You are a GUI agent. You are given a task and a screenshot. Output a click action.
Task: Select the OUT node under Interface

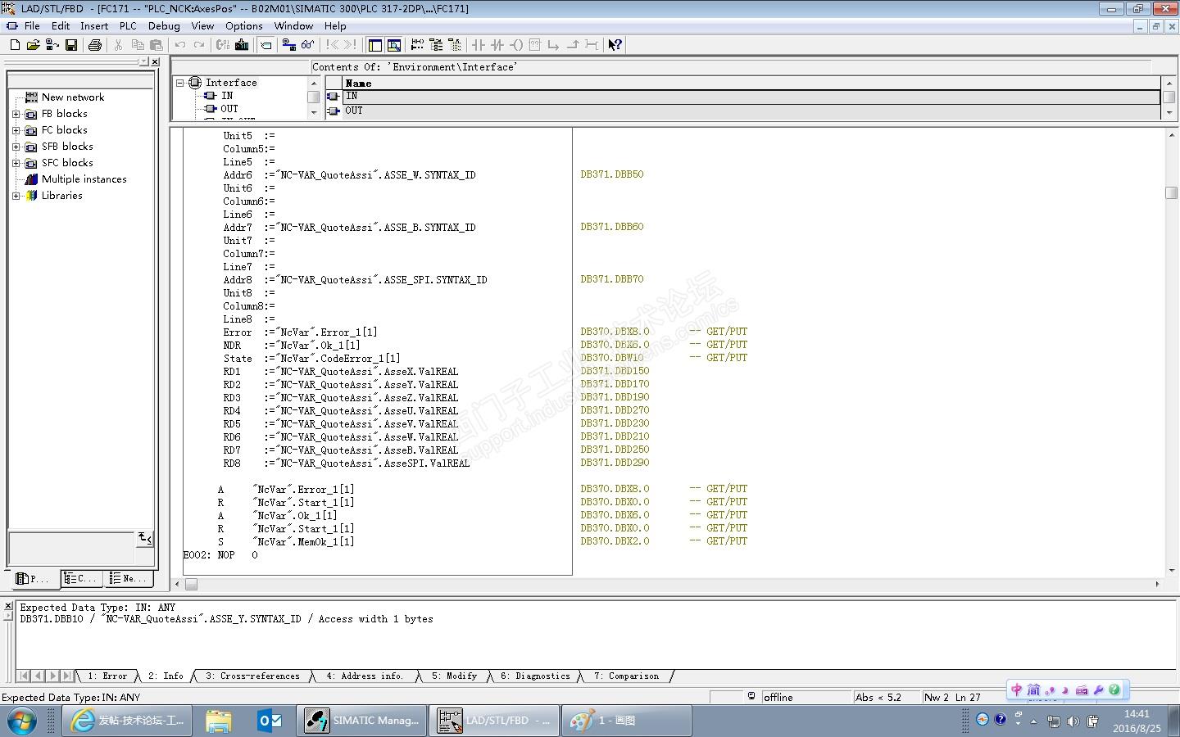(x=229, y=109)
